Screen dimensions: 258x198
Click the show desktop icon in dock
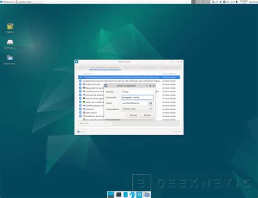(x=110, y=195)
